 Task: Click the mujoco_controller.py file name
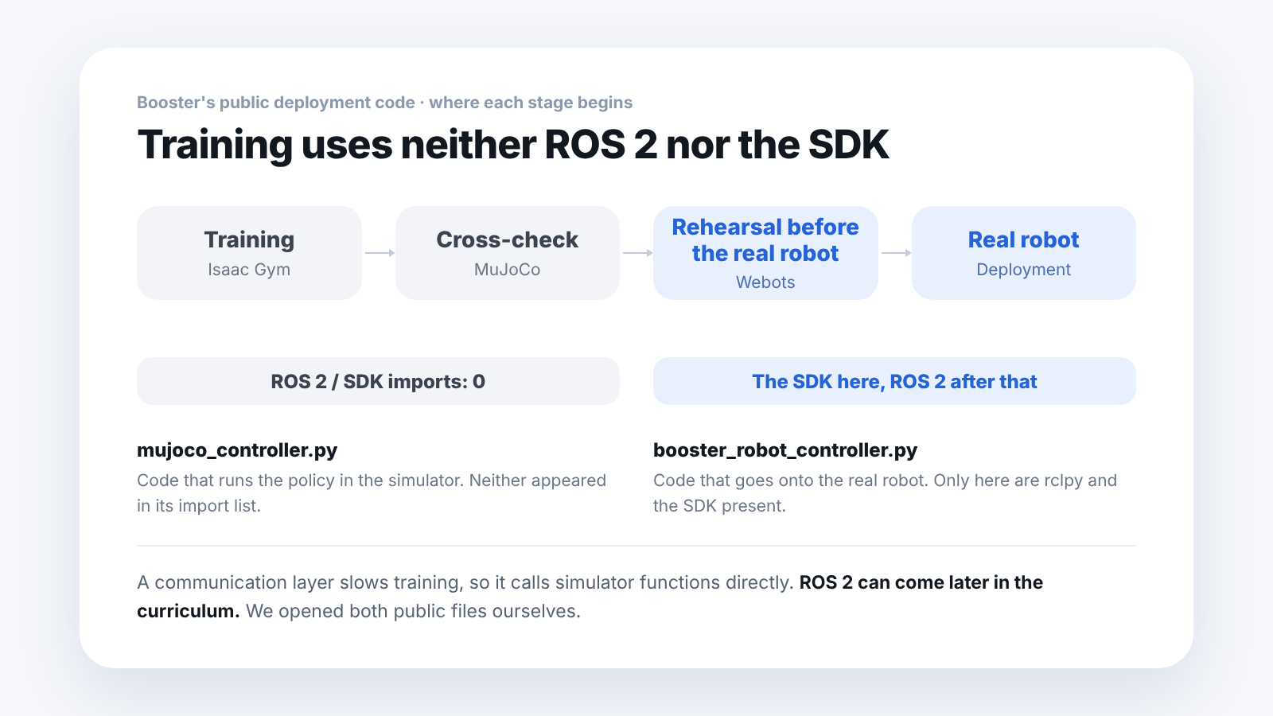[x=237, y=450]
